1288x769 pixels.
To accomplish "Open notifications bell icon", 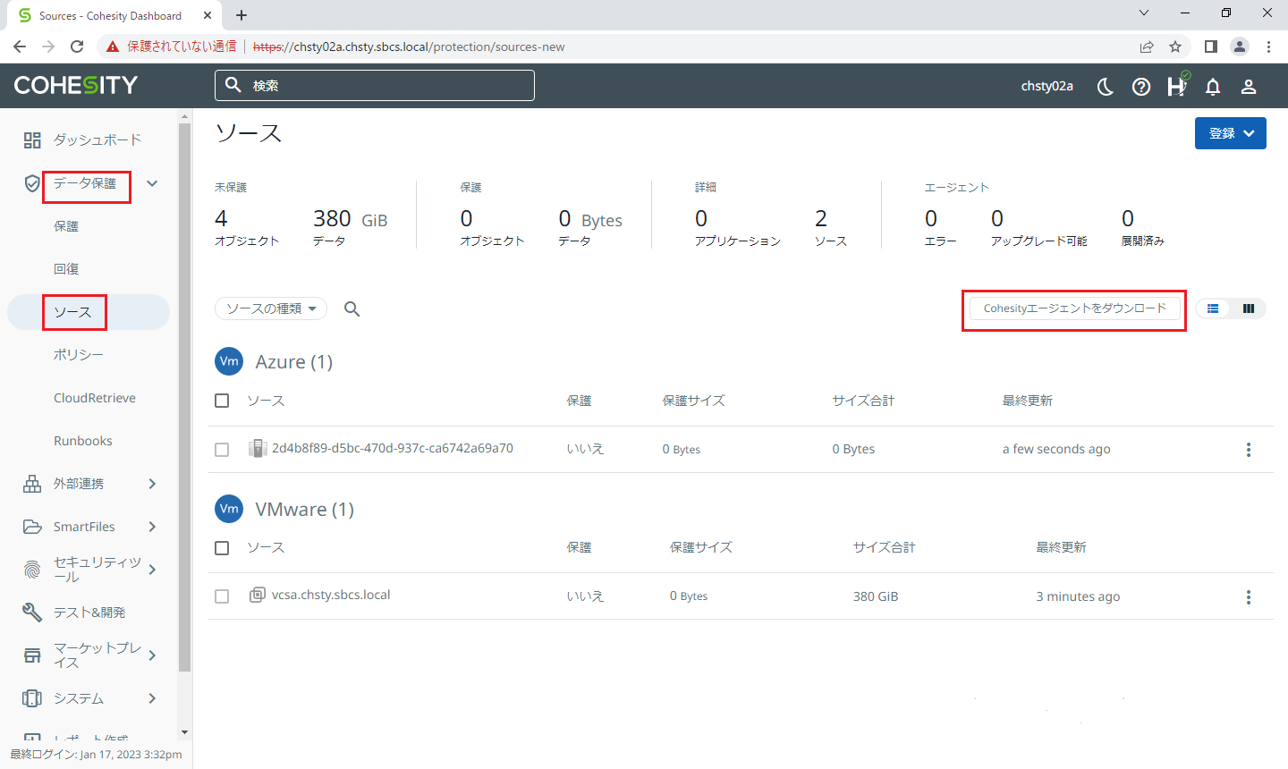I will click(x=1213, y=86).
